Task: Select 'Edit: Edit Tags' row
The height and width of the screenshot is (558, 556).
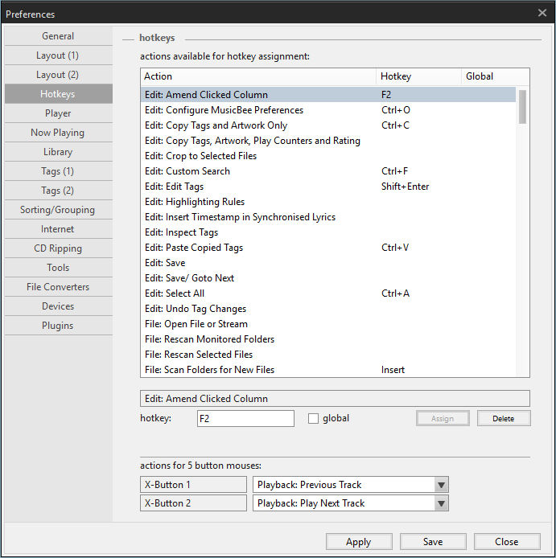Action: (x=328, y=187)
